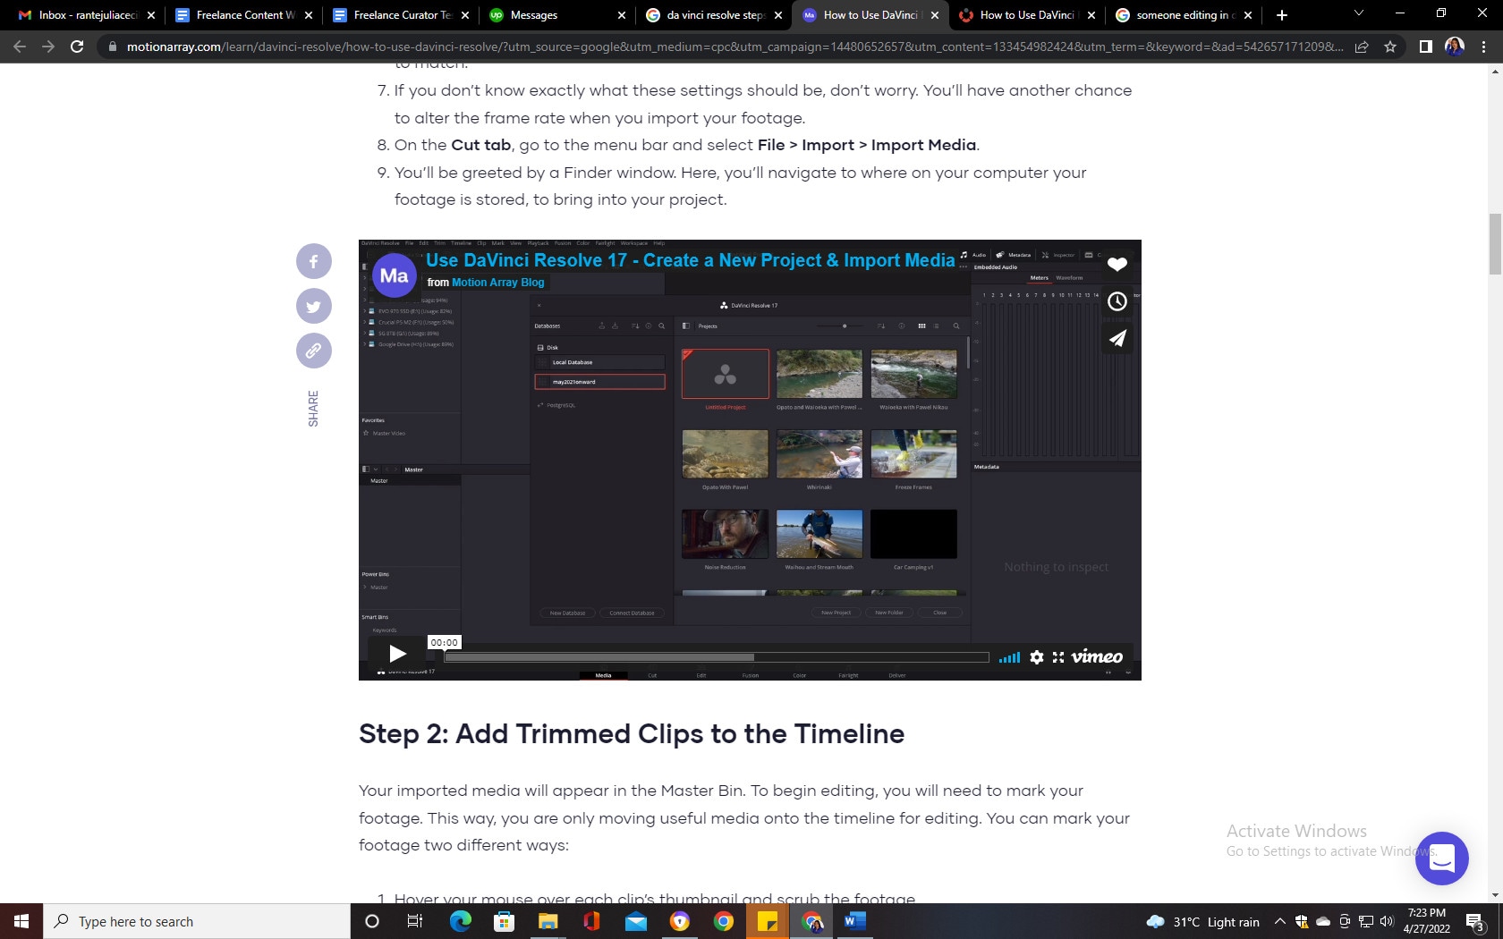Close the Messages tab

tap(622, 15)
